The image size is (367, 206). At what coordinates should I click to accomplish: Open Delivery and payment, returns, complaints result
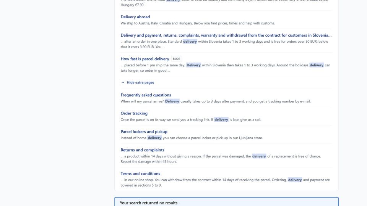(x=226, y=35)
